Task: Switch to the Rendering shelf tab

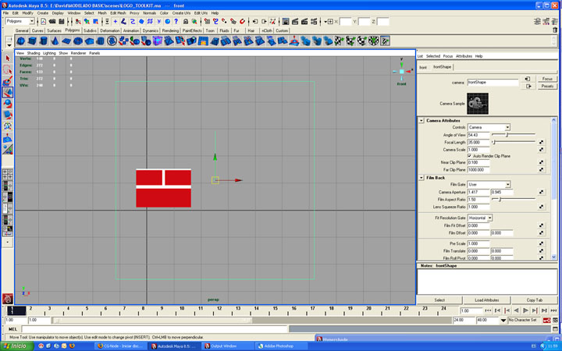Action: point(170,30)
